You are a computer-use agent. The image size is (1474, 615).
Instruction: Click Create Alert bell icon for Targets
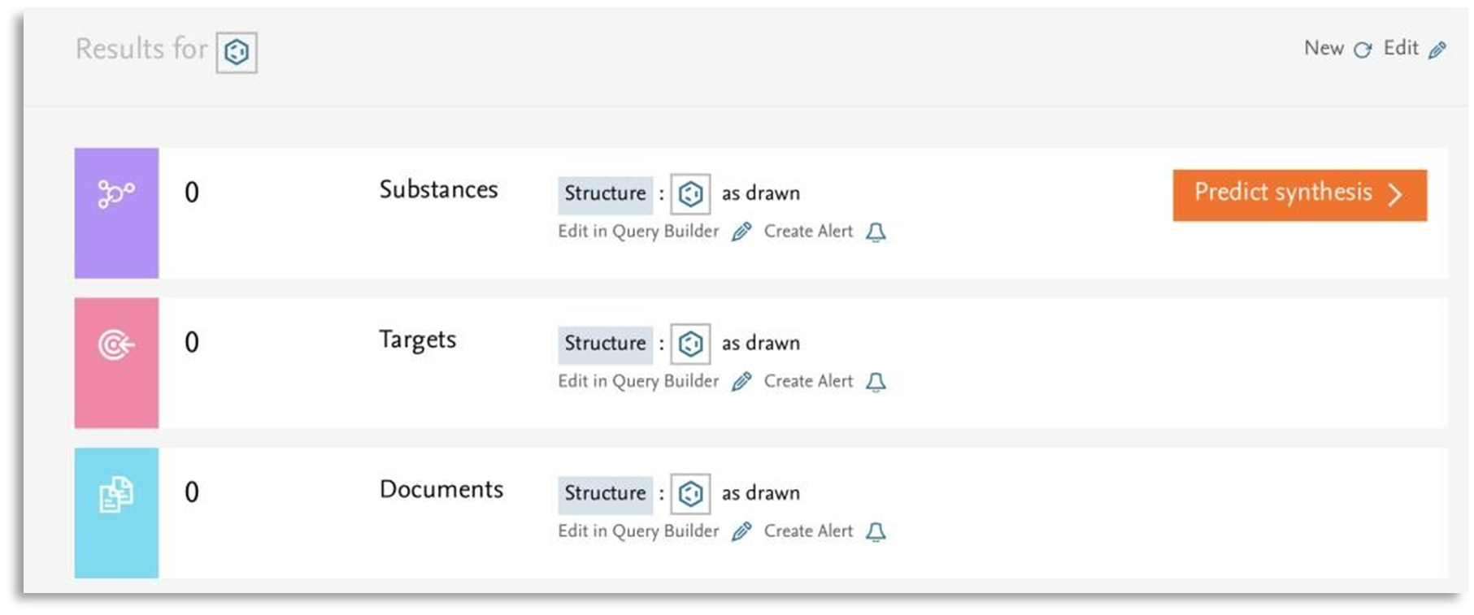(x=876, y=382)
